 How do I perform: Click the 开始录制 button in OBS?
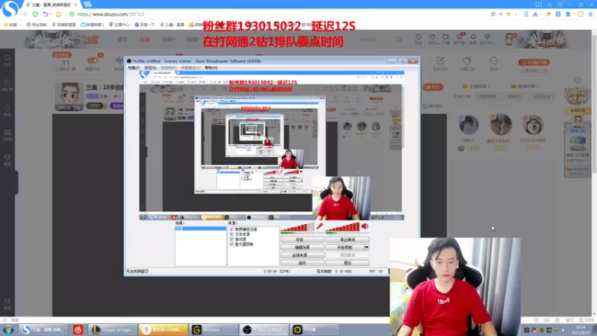click(345, 247)
